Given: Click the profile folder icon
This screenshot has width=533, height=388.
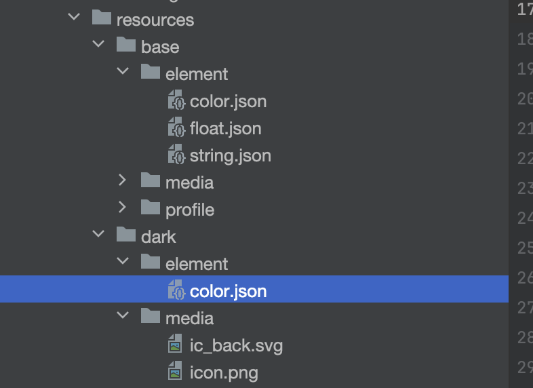Looking at the screenshot, I should click(x=151, y=208).
